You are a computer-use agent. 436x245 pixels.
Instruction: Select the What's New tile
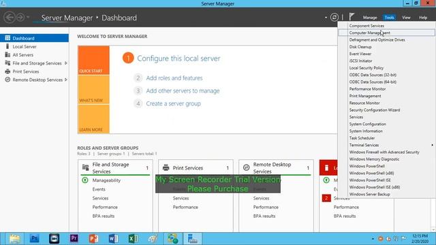click(93, 89)
